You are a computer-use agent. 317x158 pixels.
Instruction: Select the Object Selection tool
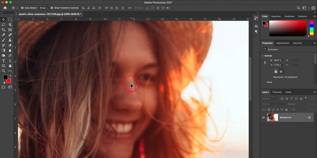(10, 24)
